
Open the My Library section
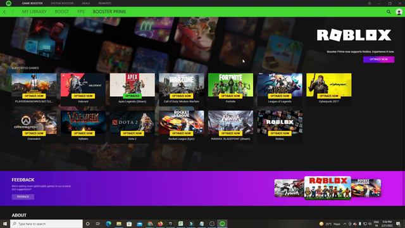point(34,11)
